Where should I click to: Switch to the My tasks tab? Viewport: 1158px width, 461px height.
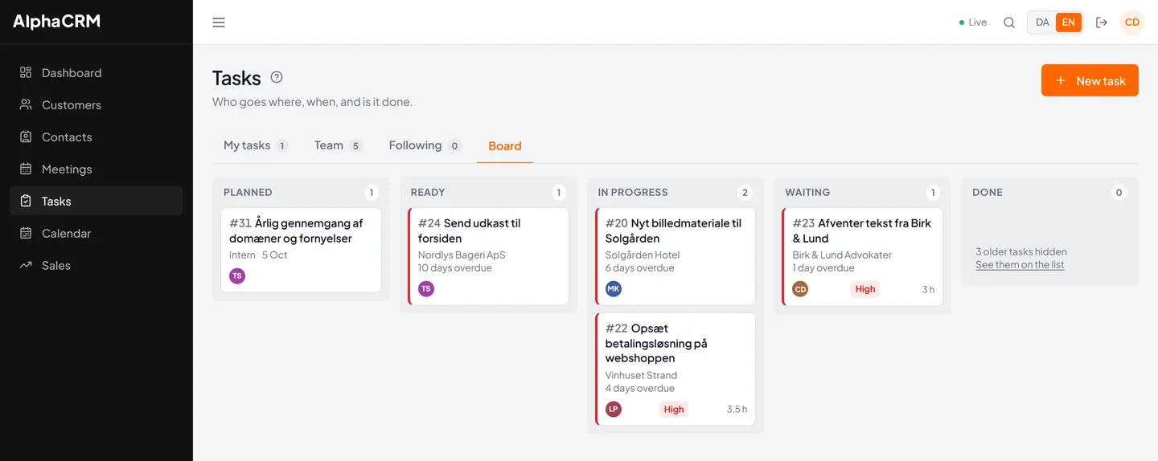[255, 145]
